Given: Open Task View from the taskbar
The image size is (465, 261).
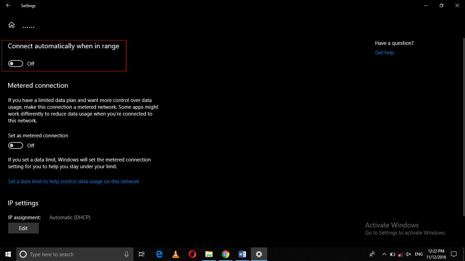Looking at the screenshot, I should click(x=142, y=254).
